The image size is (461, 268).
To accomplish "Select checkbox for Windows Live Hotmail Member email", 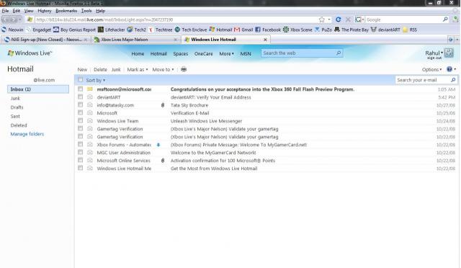I will click(x=80, y=168).
